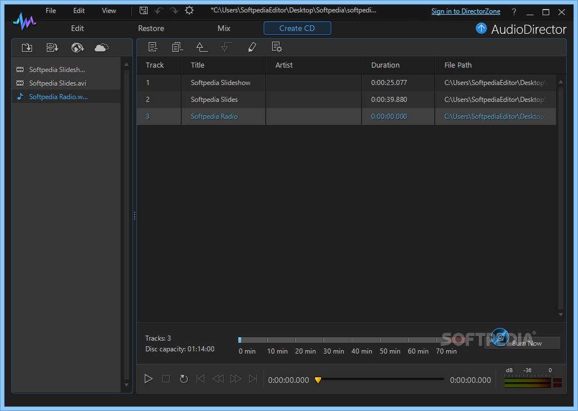
Task: Click the Redo arrow icon
Action: pos(174,10)
